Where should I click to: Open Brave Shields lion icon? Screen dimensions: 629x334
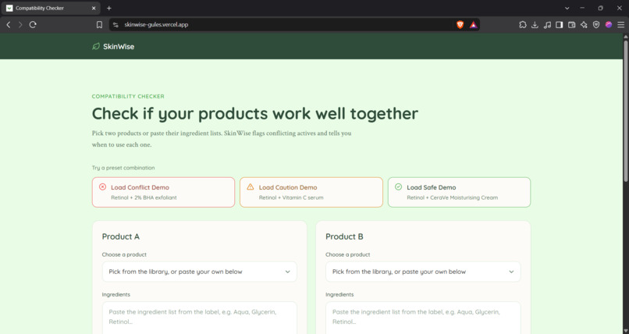[460, 25]
